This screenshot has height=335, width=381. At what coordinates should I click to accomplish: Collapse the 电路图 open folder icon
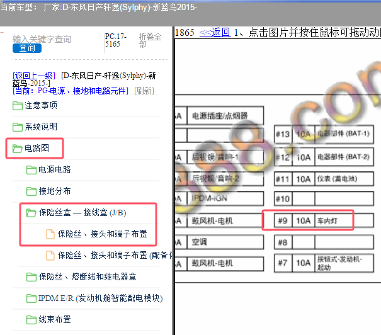click(18, 149)
